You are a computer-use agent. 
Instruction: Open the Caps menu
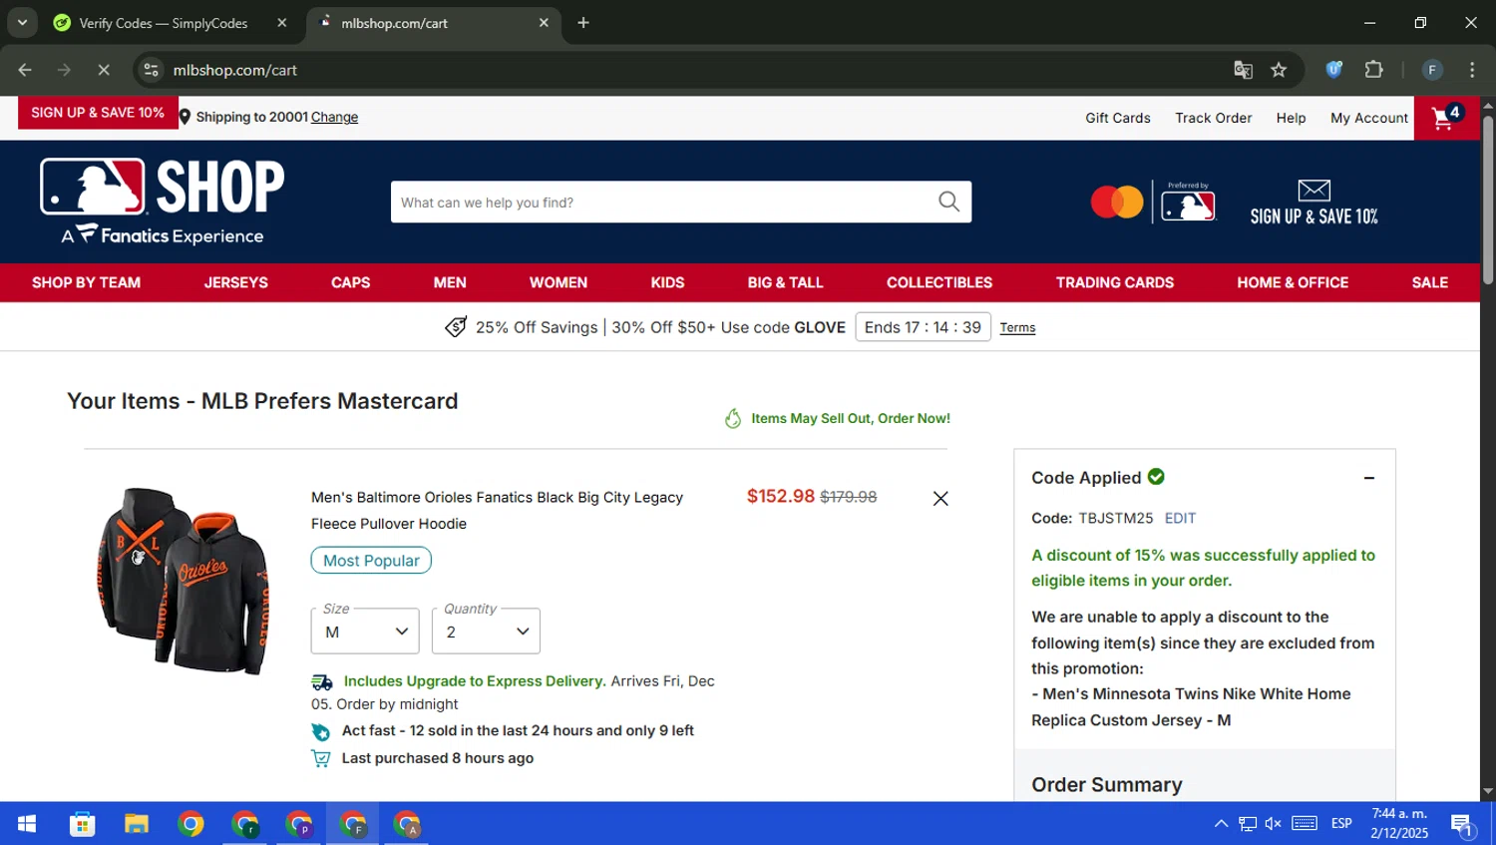[x=350, y=282]
